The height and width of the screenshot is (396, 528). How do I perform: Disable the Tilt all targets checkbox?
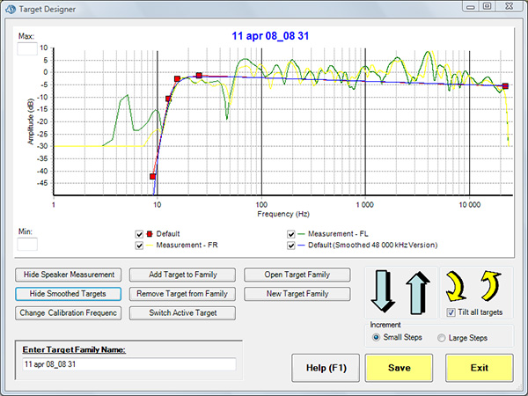click(451, 312)
